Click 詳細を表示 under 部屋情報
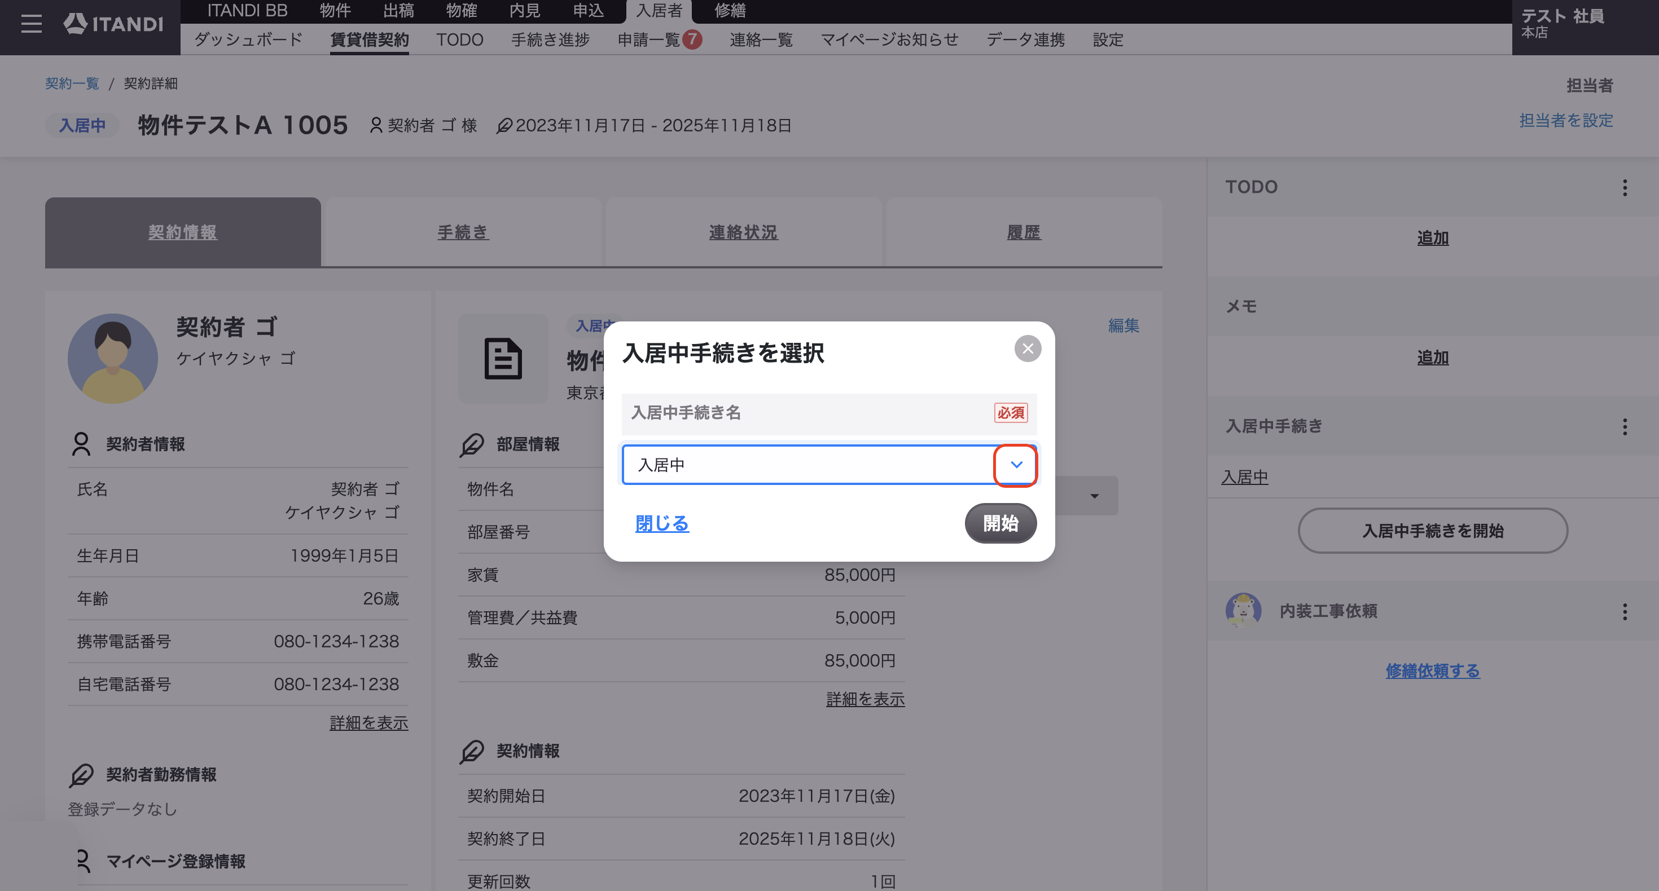This screenshot has height=891, width=1659. [865, 699]
